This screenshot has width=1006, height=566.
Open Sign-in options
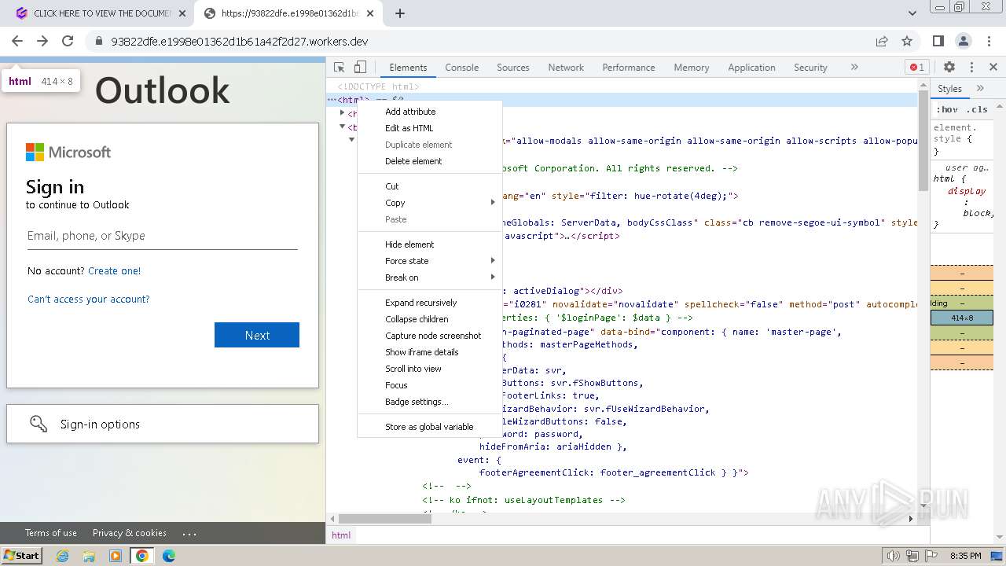[x=163, y=424]
